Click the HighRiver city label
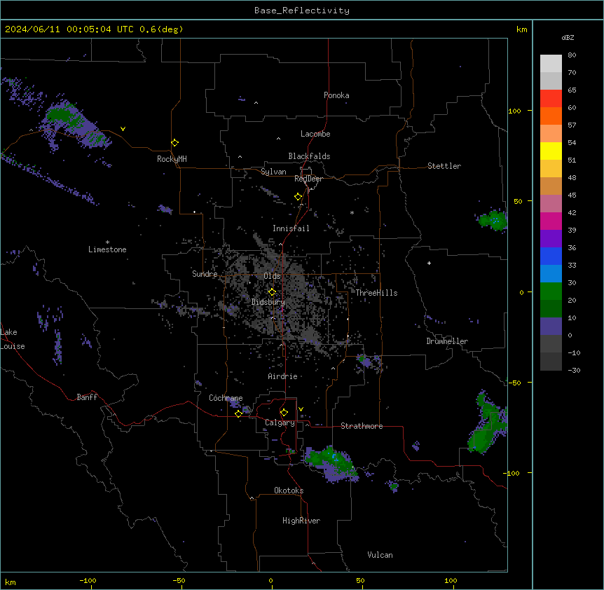The width and height of the screenshot is (604, 590). click(x=301, y=521)
